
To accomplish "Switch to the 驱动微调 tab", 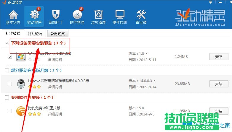I will (x=35, y=34).
